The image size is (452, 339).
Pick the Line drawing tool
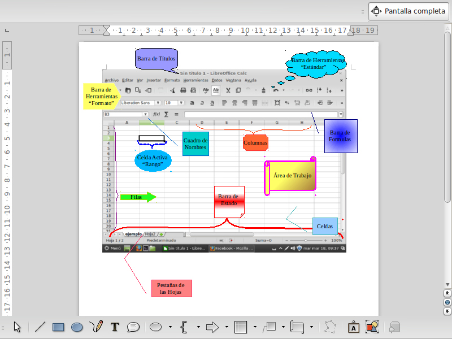tap(40, 327)
